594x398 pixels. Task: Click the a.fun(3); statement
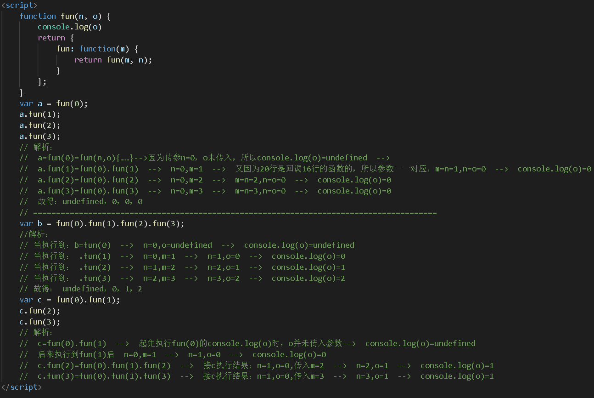point(39,136)
